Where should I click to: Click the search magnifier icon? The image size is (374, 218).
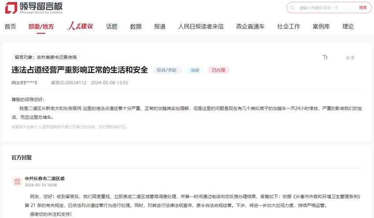[x=293, y=8]
